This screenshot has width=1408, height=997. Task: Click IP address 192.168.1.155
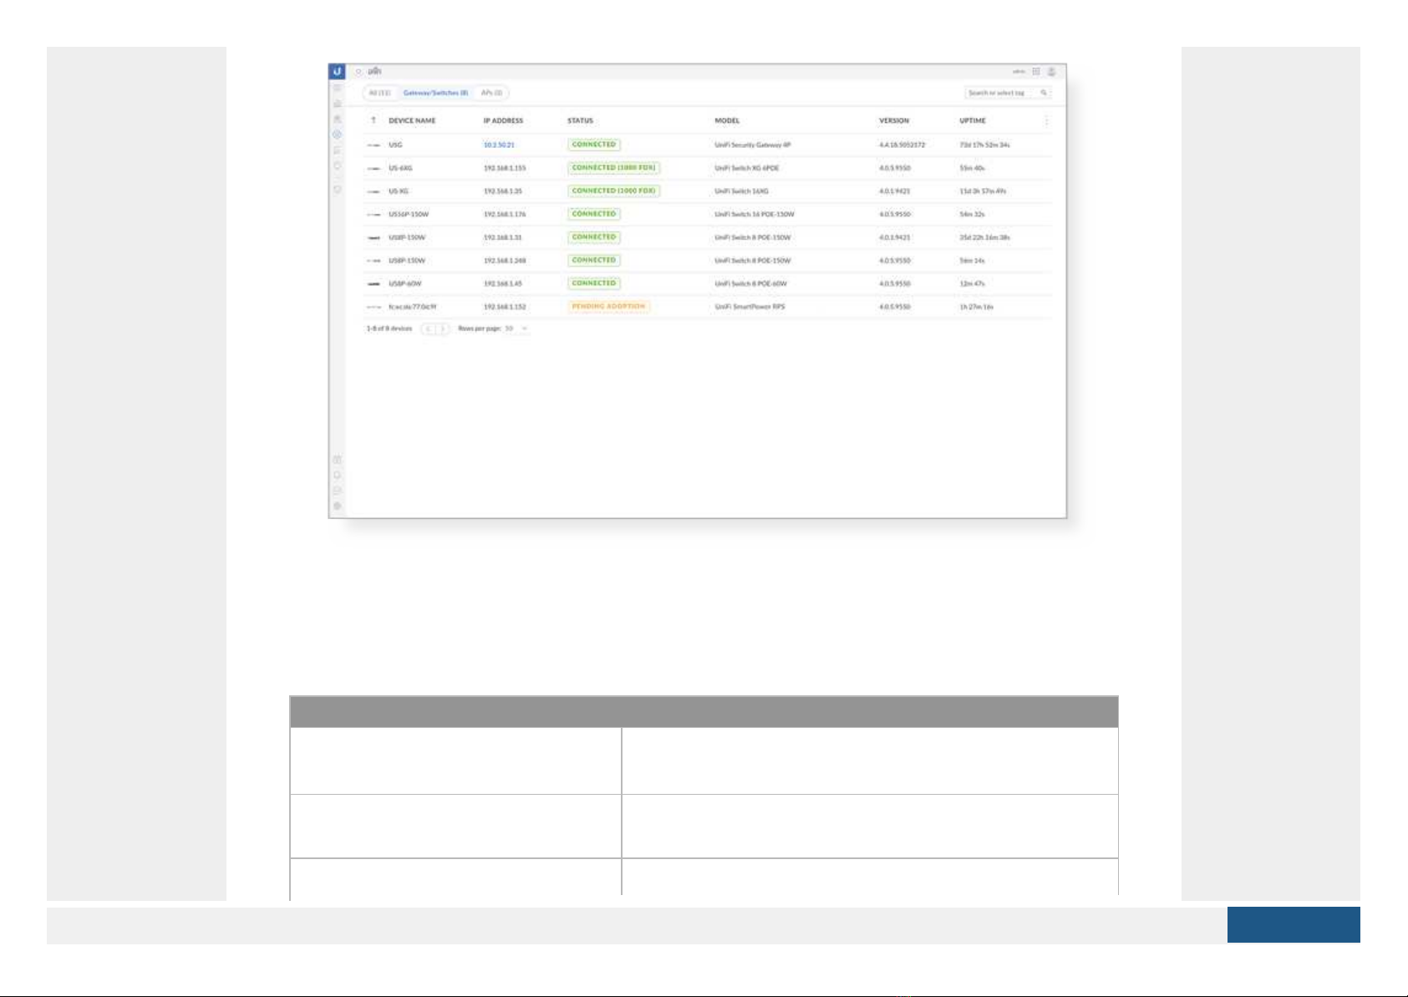point(505,169)
